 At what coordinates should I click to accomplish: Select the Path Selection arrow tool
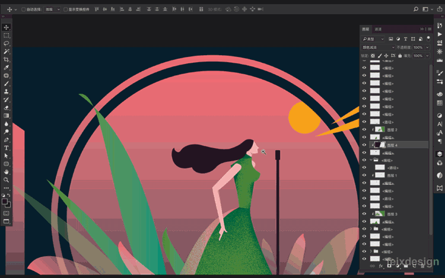click(x=7, y=156)
